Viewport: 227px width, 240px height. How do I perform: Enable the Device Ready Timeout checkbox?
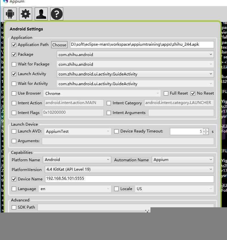(x=116, y=131)
